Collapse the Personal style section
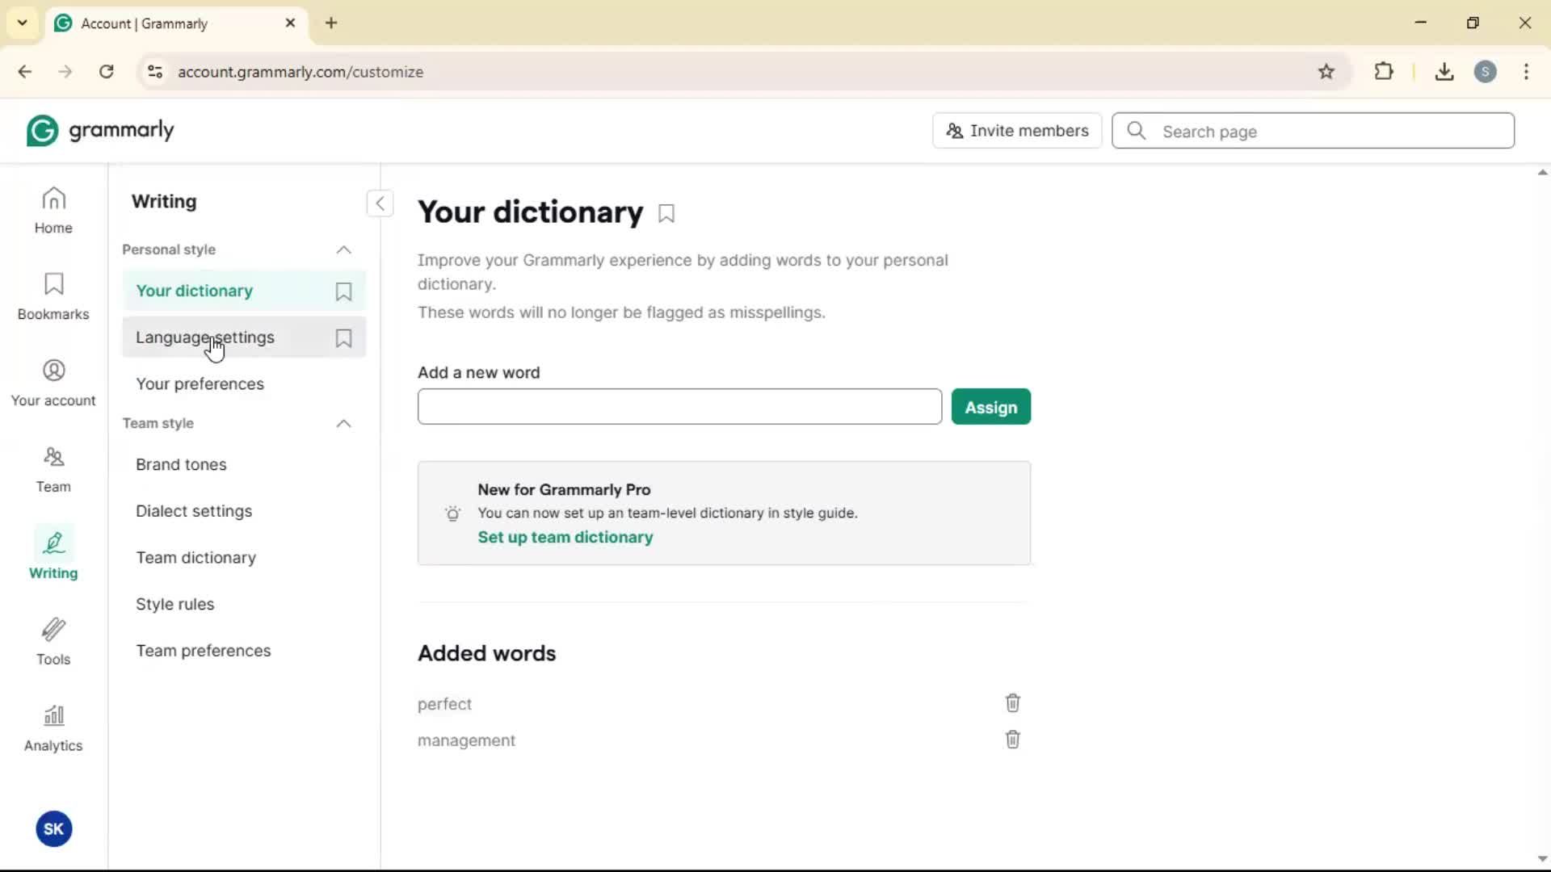Image resolution: width=1551 pixels, height=872 pixels. click(343, 250)
